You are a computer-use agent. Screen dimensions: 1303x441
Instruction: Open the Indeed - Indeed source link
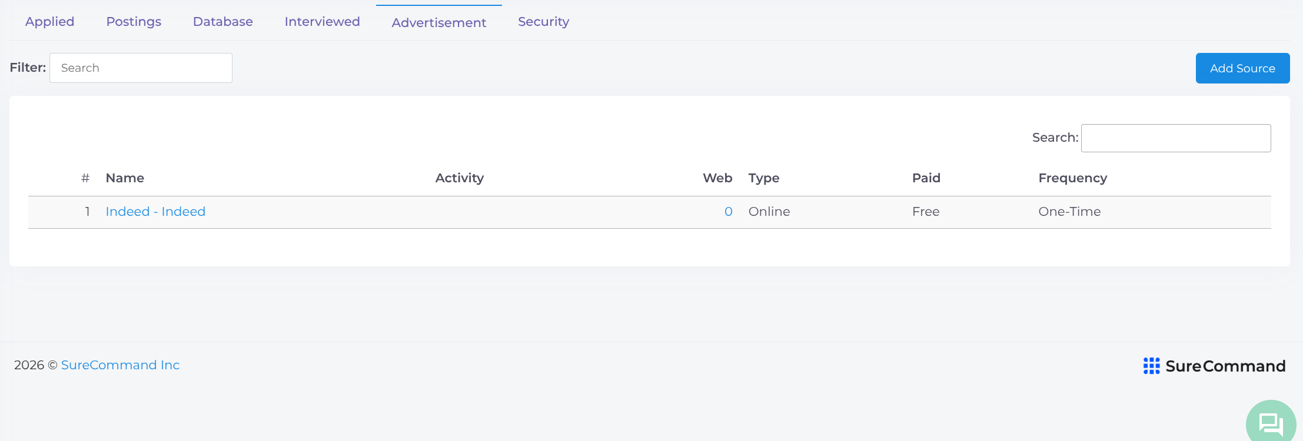(x=155, y=212)
